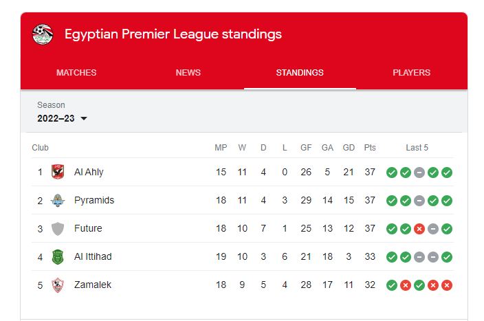Click the Al Ahly club crest
Image resolution: width=484 pixels, height=321 pixels.
coord(58,172)
